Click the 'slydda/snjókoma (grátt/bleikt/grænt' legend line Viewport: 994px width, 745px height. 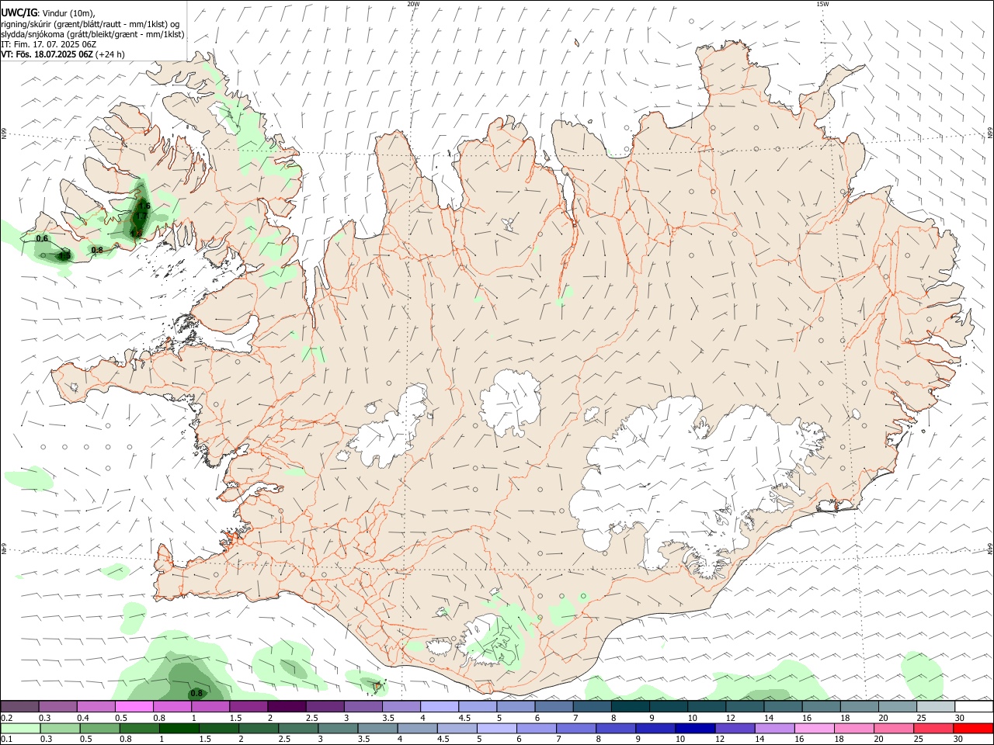[92, 34]
